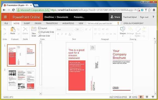Click OPEN IN POWERPOINT
This screenshot has height=100, width=158.
pyautogui.click(x=133, y=23)
